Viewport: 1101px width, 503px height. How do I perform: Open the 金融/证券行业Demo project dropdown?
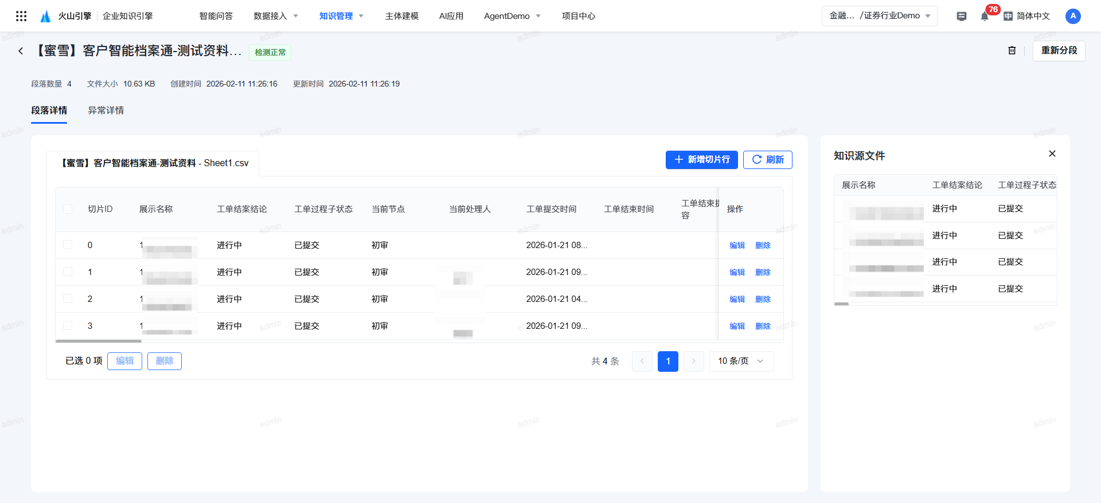[879, 16]
